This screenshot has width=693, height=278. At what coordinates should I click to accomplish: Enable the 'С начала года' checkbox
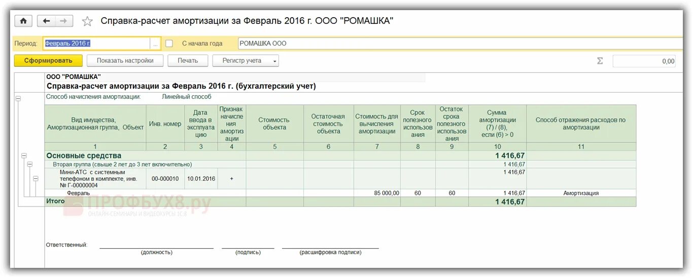click(x=169, y=44)
